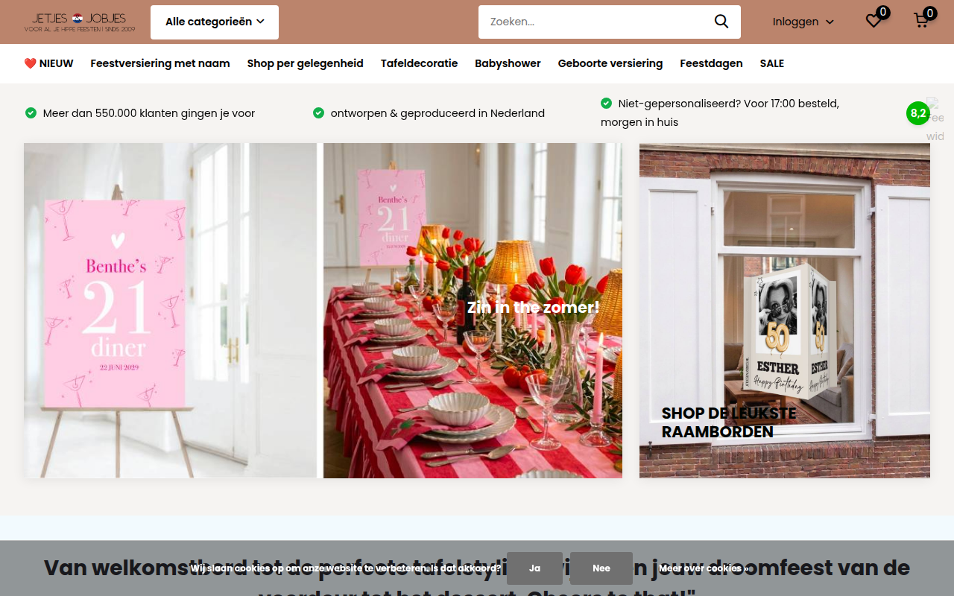Viewport: 954px width, 596px height.
Task: Open Geboorte versiering menu item
Action: (610, 63)
